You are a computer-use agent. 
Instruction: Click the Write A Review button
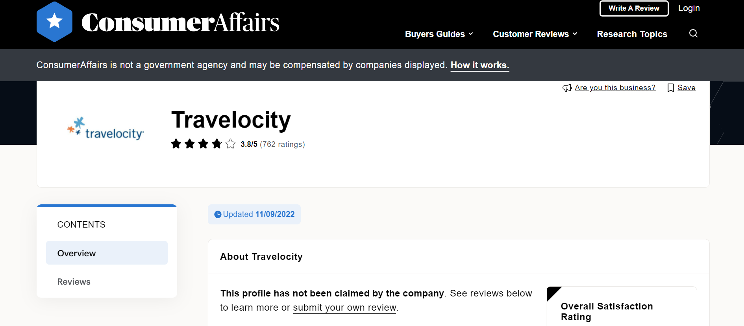click(x=634, y=8)
